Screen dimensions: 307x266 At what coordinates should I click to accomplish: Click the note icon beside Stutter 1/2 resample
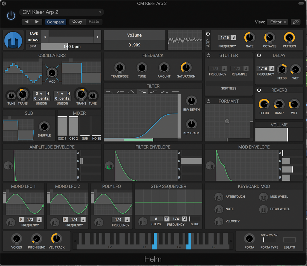(x=246, y=69)
